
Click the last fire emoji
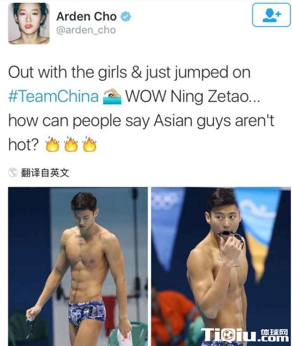(89, 144)
